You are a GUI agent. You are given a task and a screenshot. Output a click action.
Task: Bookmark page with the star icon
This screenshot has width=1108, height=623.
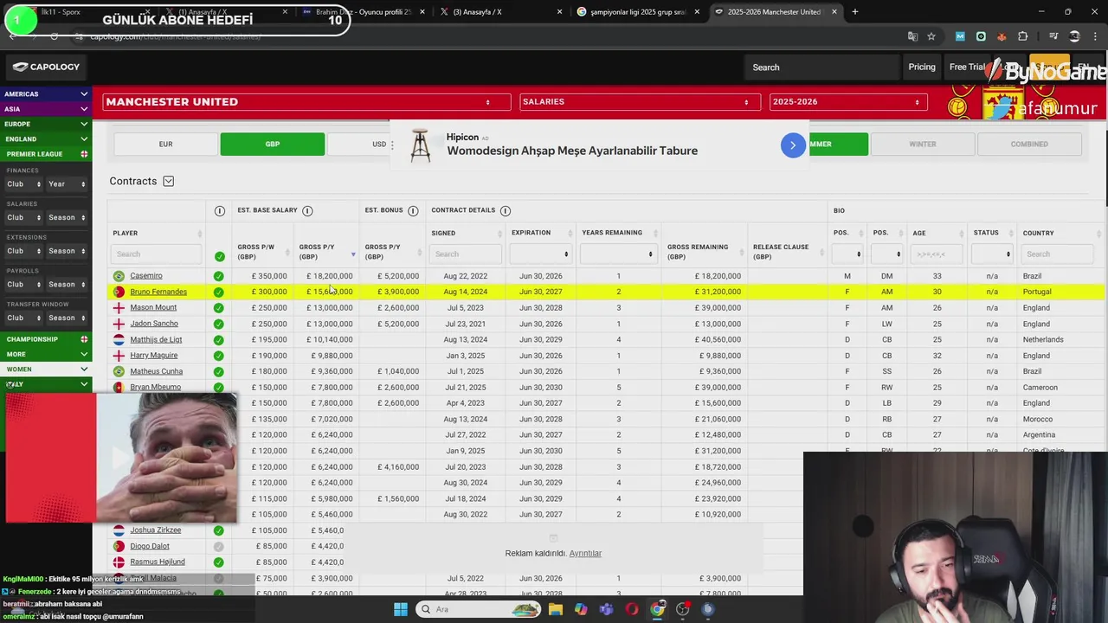(x=931, y=36)
